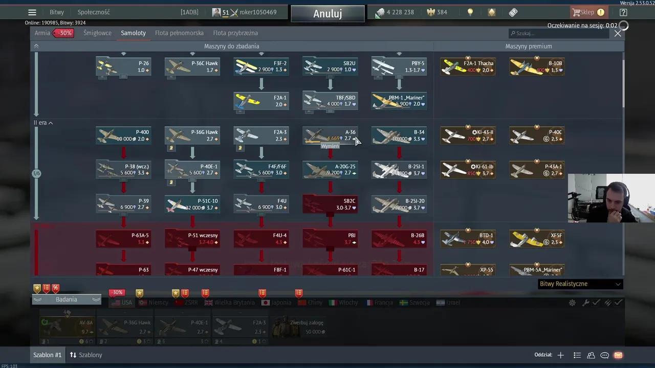Expand the Badania panel left chevron
This screenshot has height=368, width=655.
click(37, 300)
